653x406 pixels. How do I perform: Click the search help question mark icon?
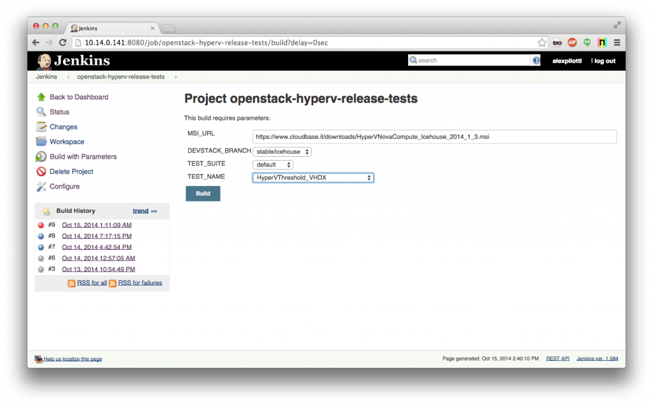536,61
